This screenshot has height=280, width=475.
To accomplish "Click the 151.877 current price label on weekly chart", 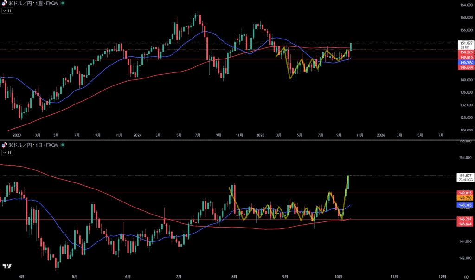I will (x=465, y=43).
